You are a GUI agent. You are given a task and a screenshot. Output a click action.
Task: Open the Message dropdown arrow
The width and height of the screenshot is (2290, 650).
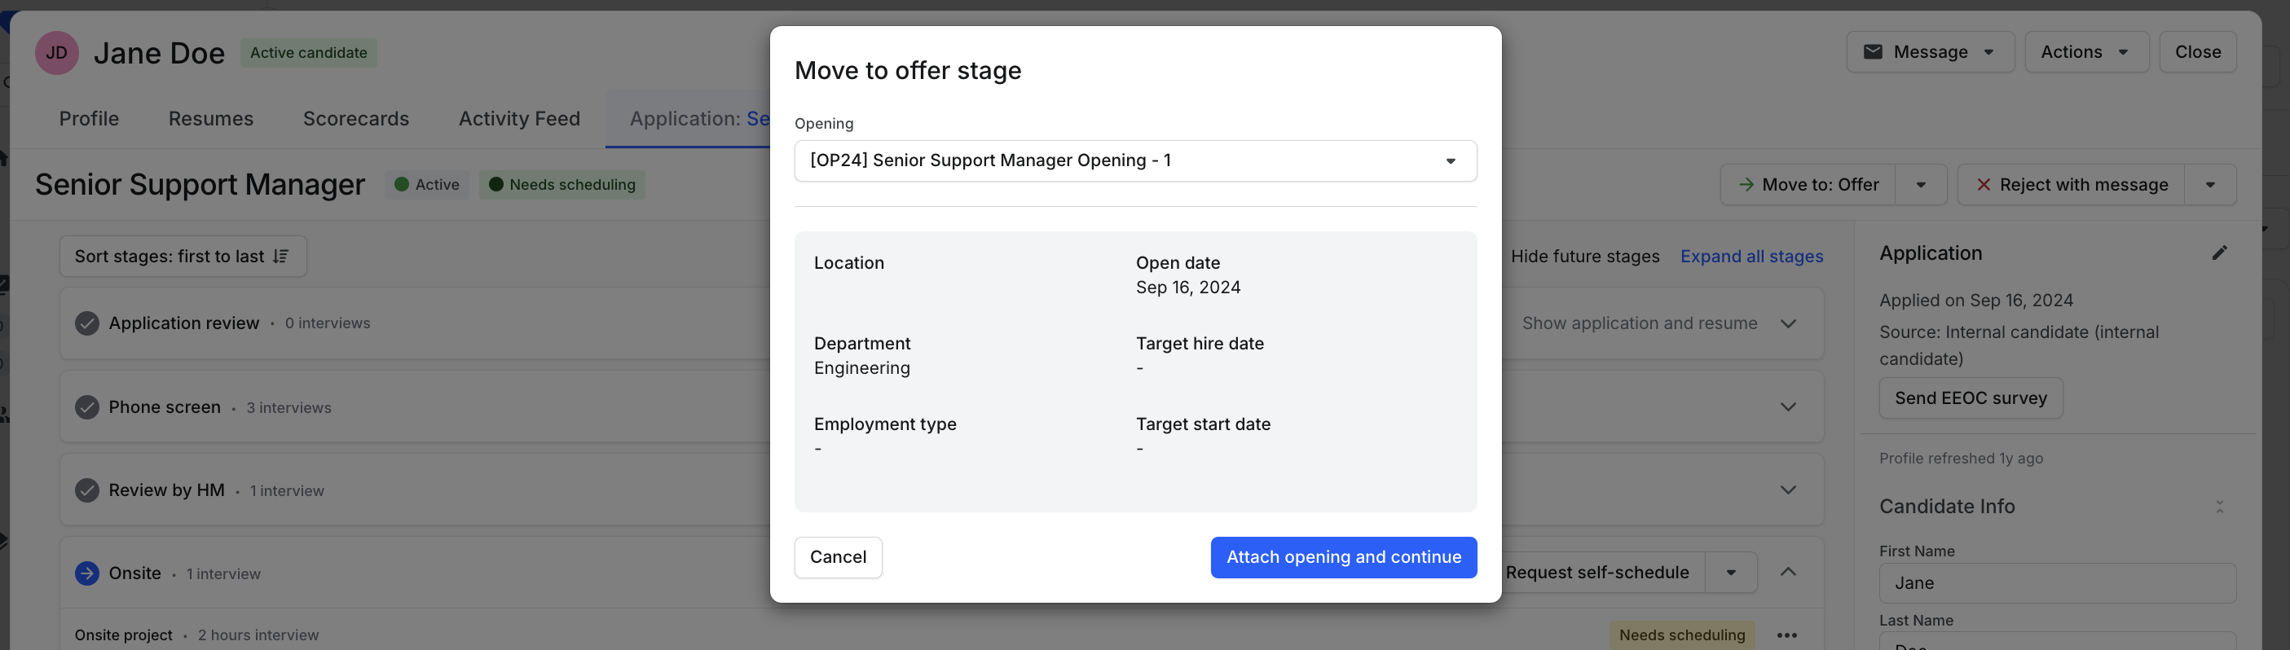coord(1988,52)
